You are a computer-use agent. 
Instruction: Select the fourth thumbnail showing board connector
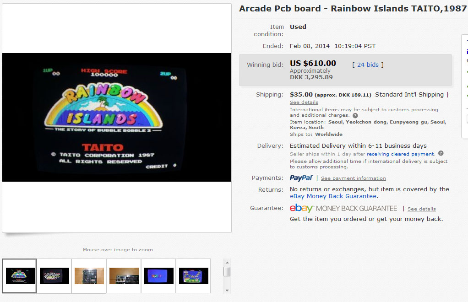pyautogui.click(x=124, y=276)
